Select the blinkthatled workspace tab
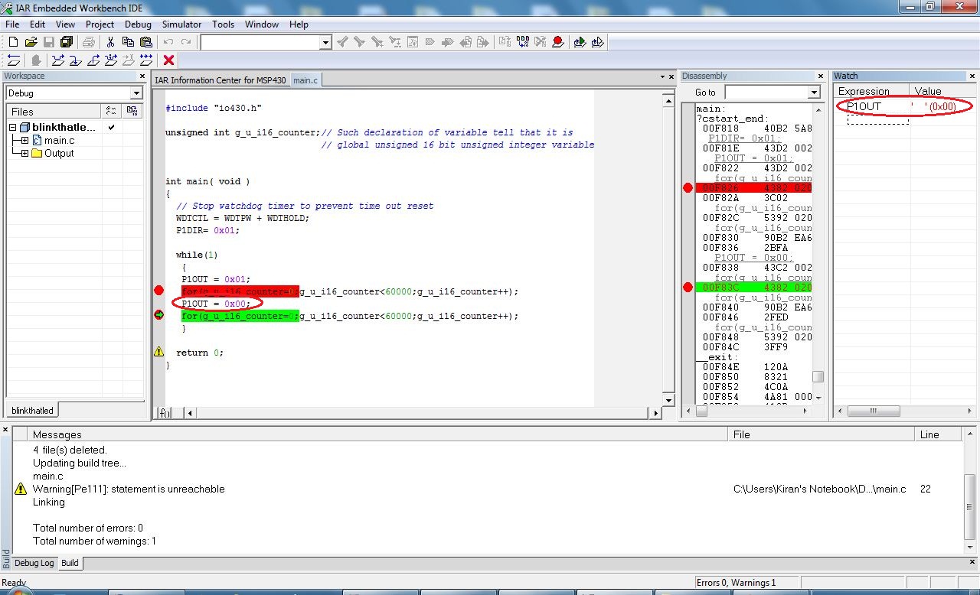The height and width of the screenshot is (595, 980). coord(32,411)
